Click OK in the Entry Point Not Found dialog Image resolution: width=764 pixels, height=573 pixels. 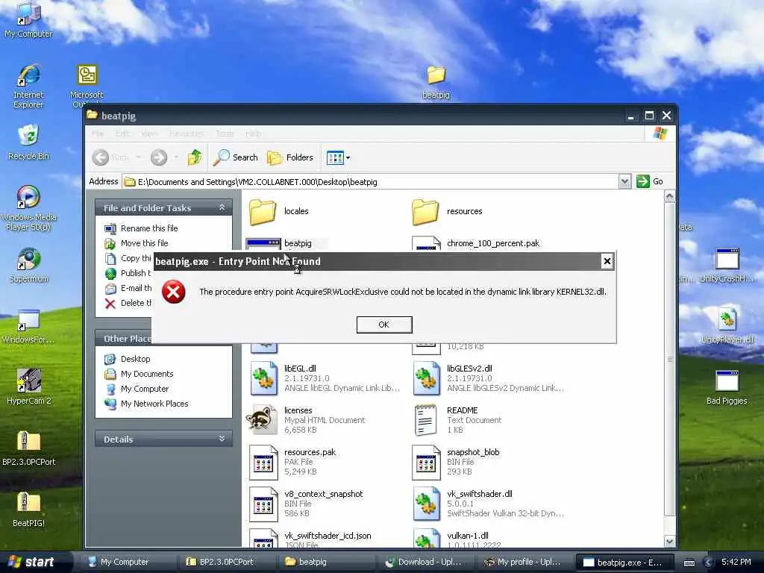pos(384,325)
